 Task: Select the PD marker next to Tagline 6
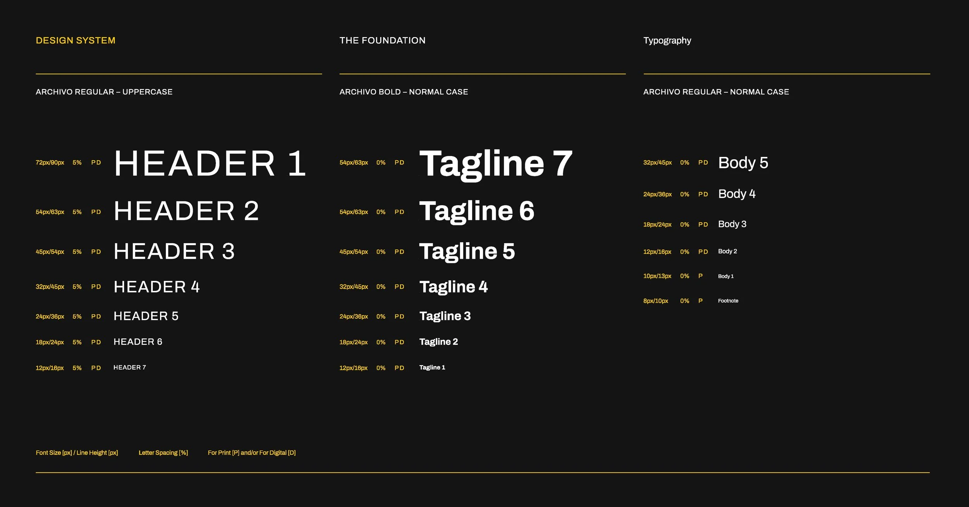point(399,212)
